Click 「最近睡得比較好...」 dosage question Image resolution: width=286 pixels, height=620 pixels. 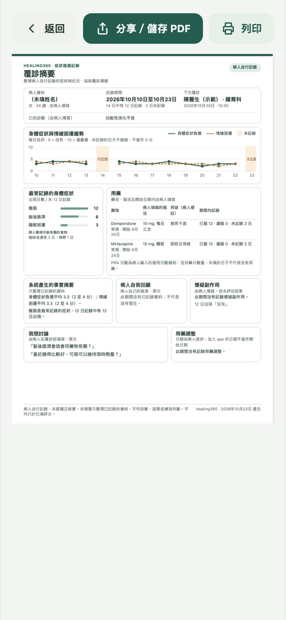tap(76, 354)
